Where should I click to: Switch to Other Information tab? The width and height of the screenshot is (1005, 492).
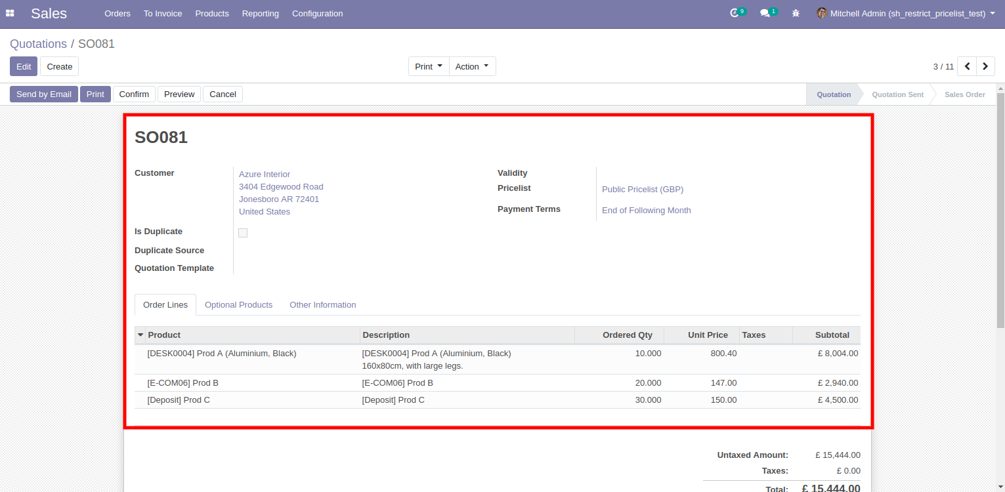coord(323,304)
